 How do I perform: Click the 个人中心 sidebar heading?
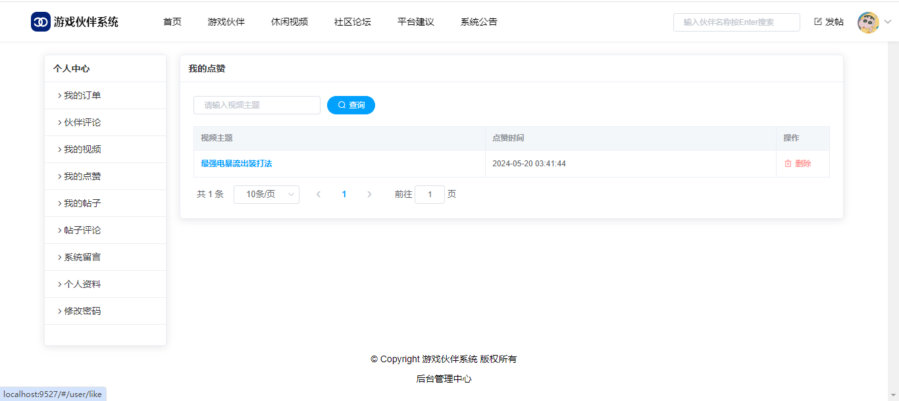tap(71, 68)
